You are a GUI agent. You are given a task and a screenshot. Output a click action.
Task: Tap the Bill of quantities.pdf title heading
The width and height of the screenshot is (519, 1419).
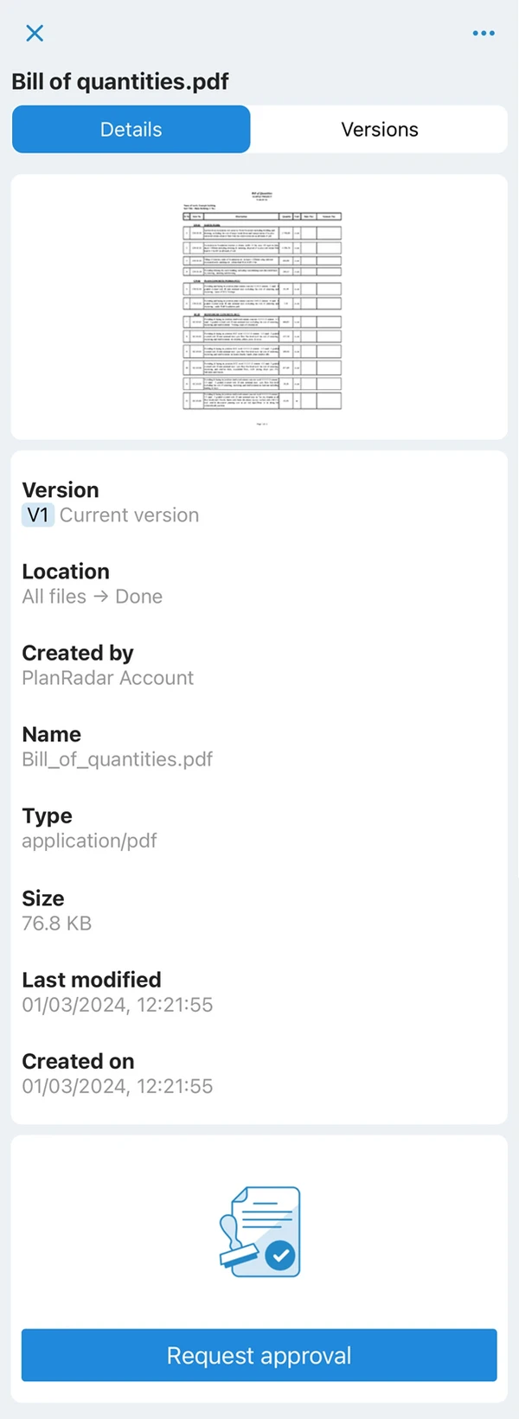coord(120,81)
